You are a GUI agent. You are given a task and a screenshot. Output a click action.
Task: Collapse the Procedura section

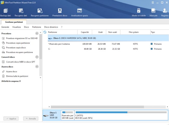click(x=37, y=34)
